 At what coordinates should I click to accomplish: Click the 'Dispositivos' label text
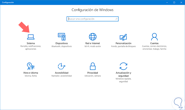62,43
